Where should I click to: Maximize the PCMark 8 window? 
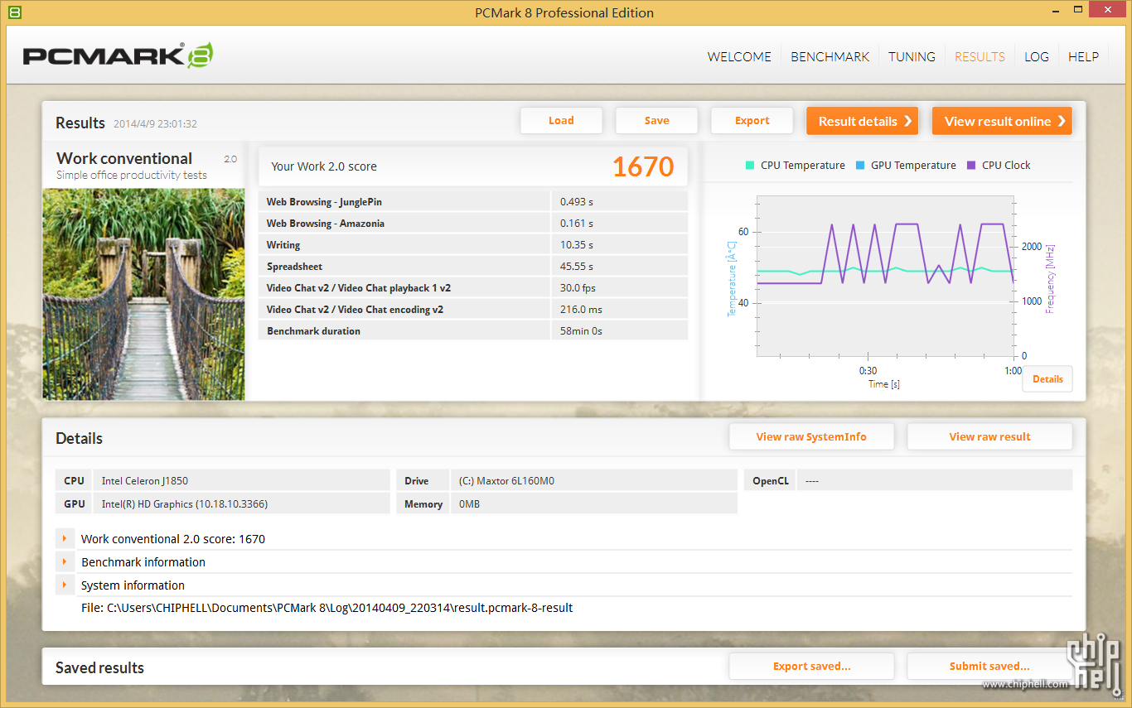pyautogui.click(x=1076, y=12)
